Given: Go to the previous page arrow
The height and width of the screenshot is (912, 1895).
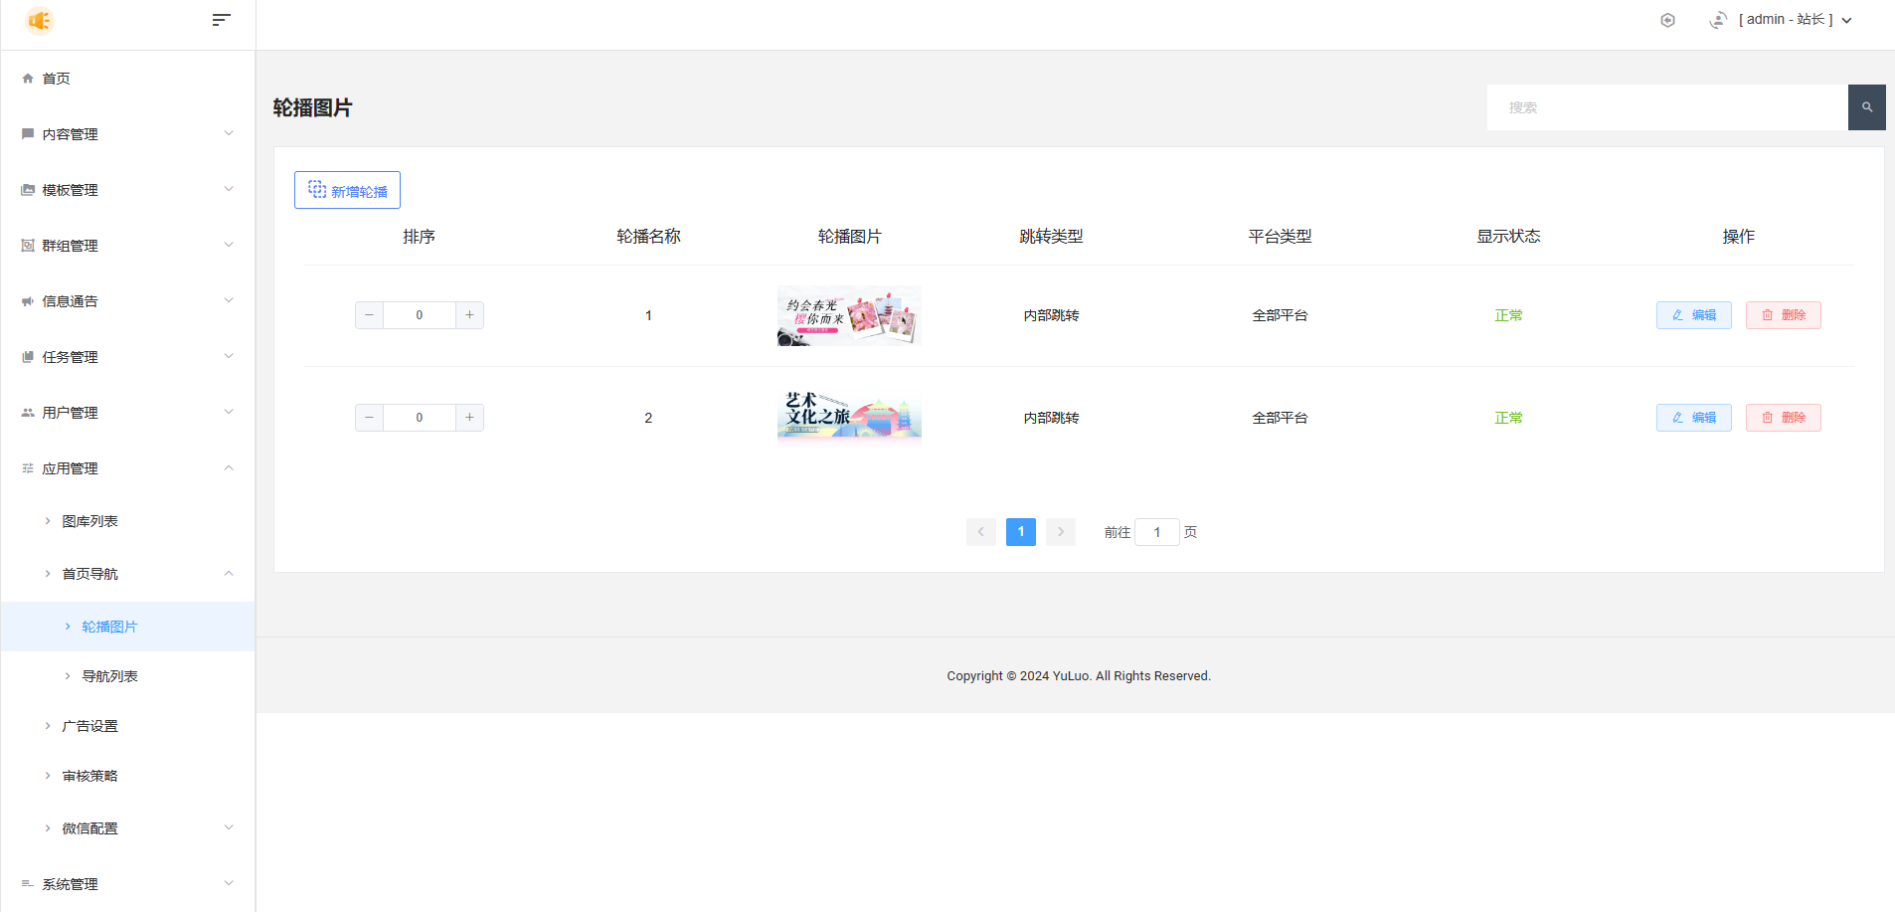Looking at the screenshot, I should [980, 532].
